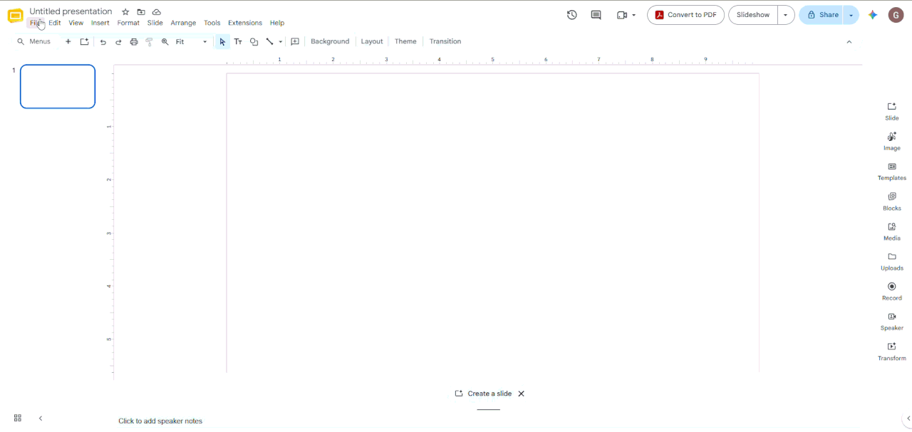
Task: Open the Help menu
Action: click(277, 23)
